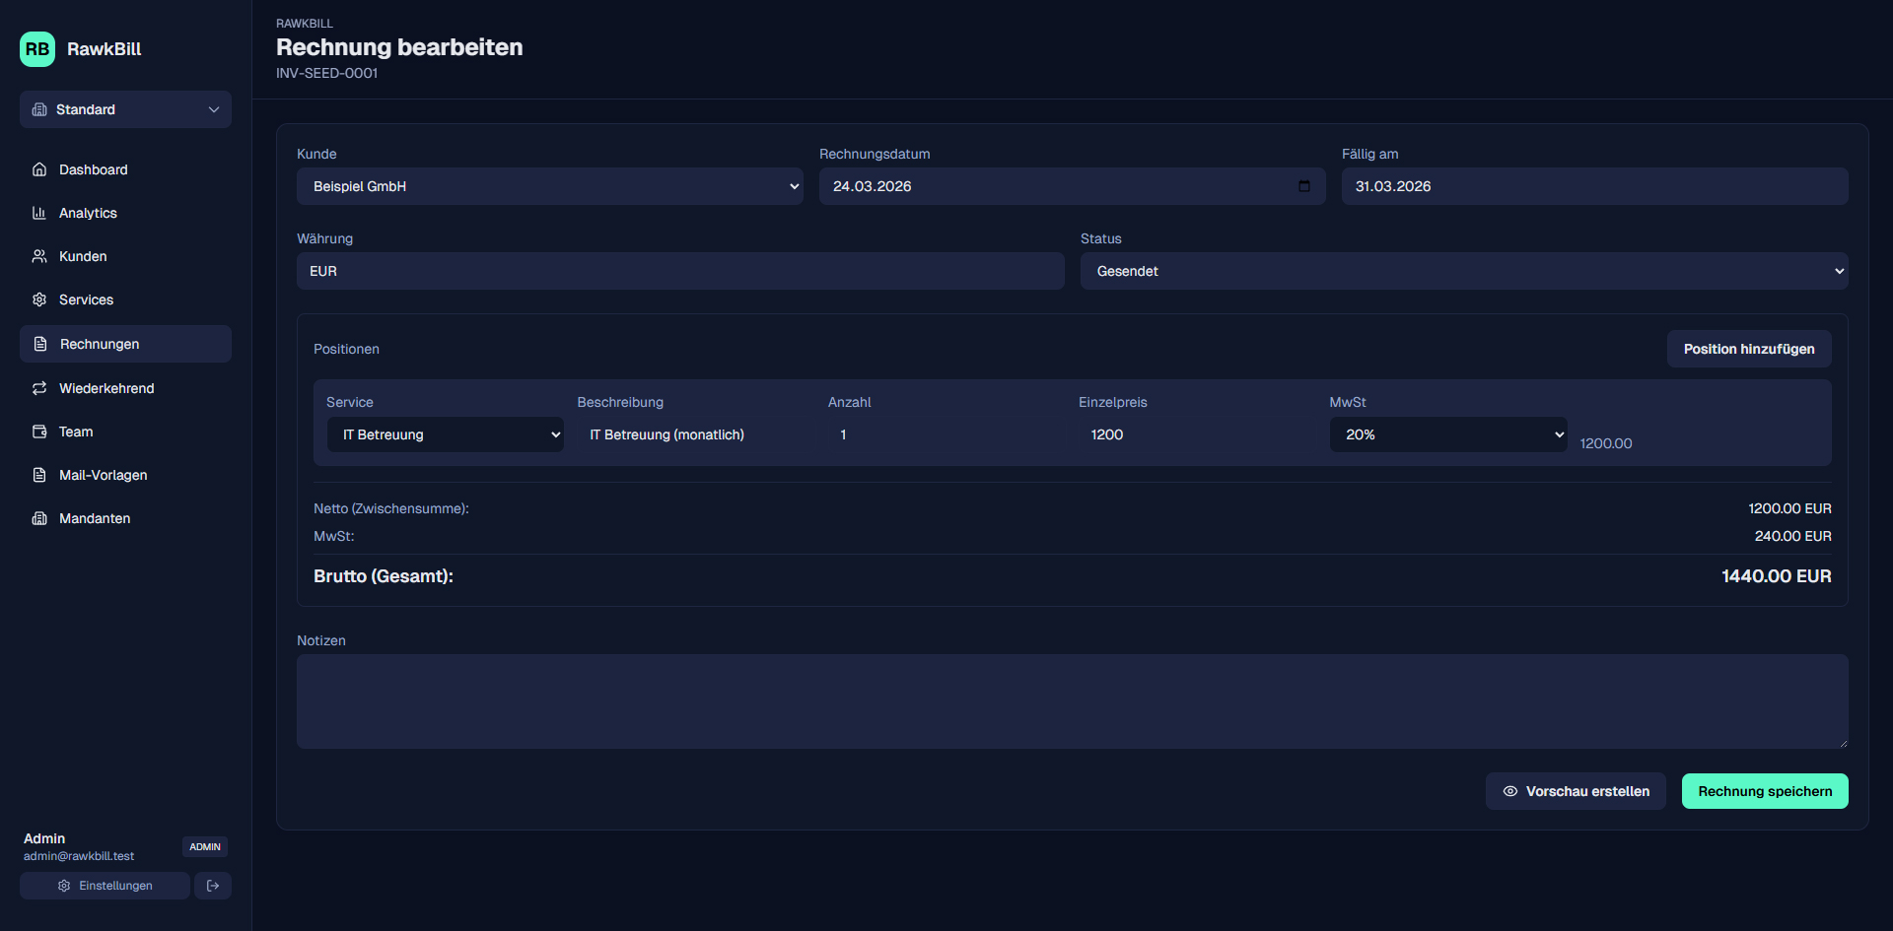Go to Mail-Vorlagen in the sidebar
This screenshot has height=931, width=1893.
pos(103,475)
